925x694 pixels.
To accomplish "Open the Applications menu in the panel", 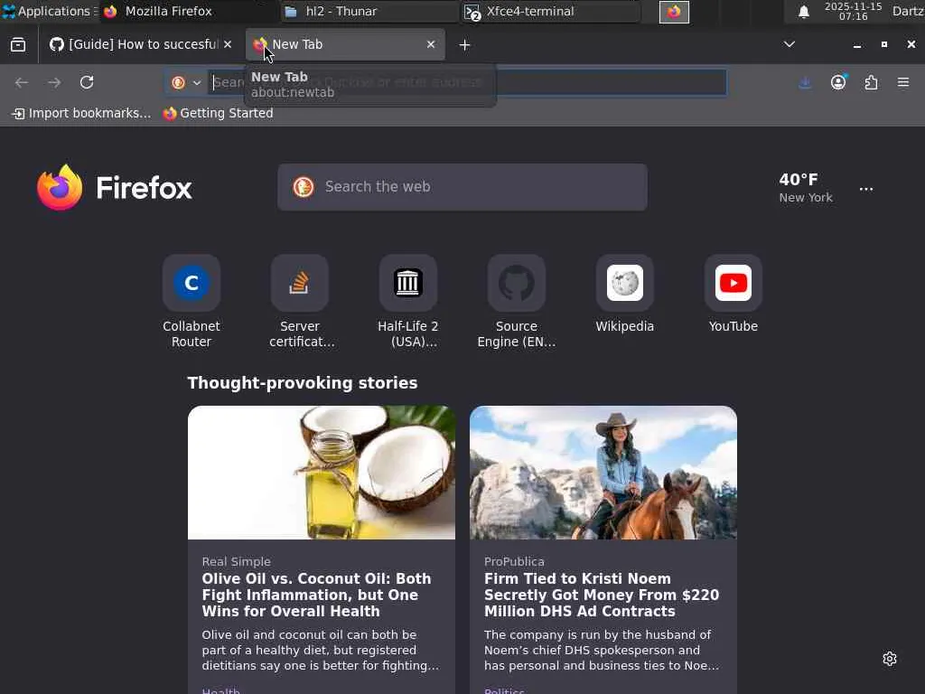I will coord(50,11).
